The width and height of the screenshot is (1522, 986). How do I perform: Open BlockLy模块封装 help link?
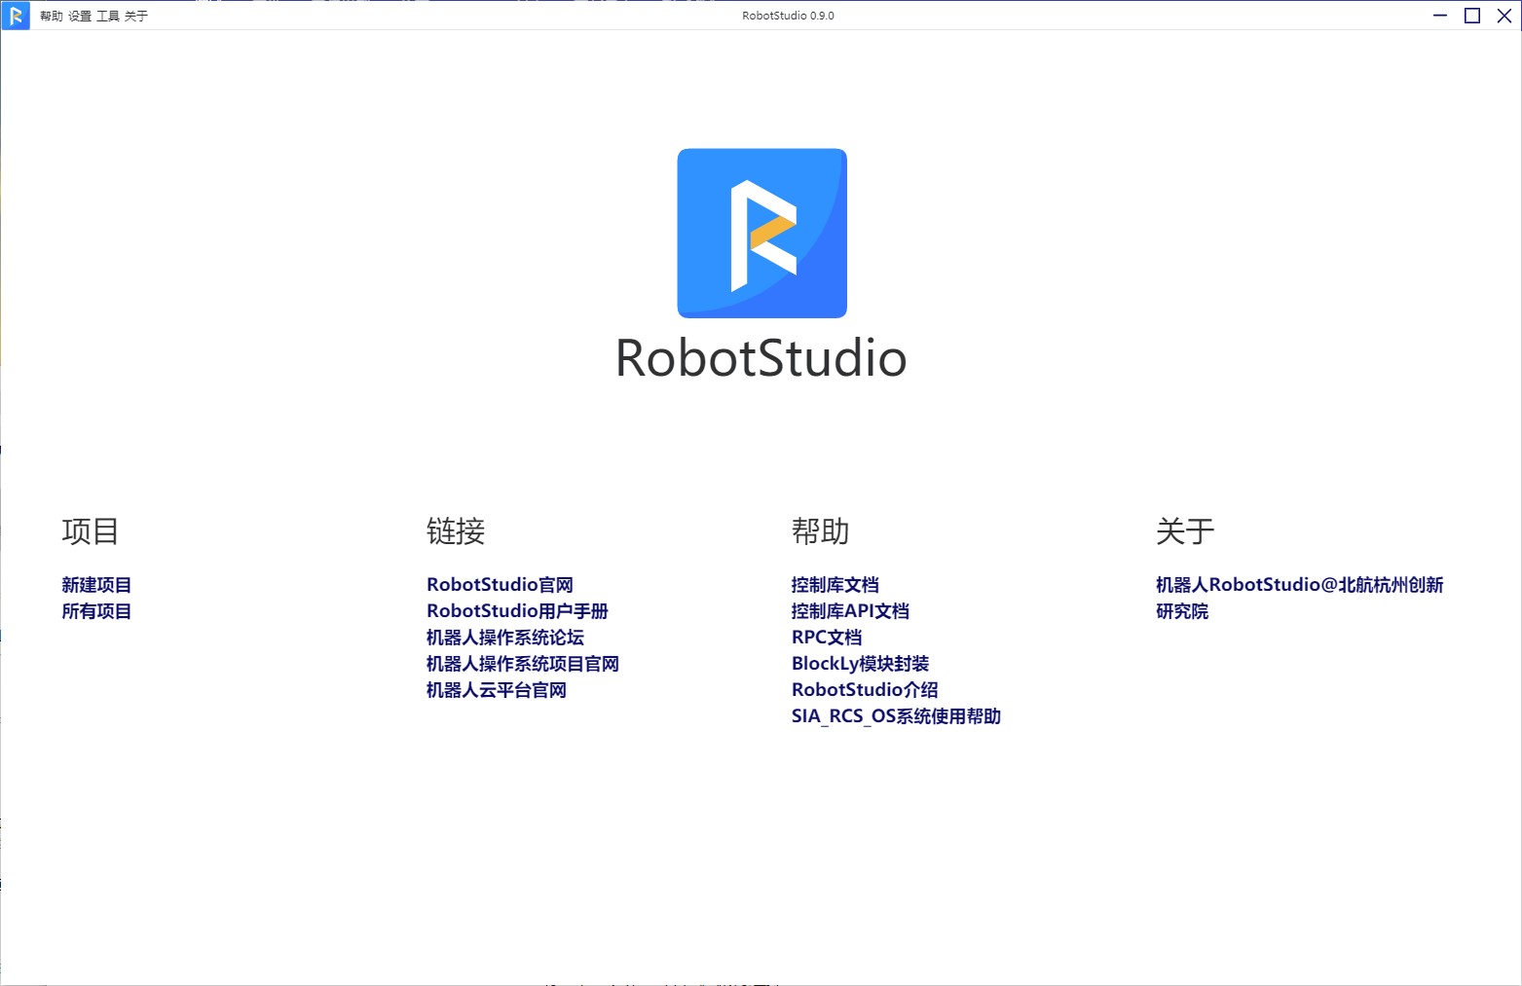(860, 664)
